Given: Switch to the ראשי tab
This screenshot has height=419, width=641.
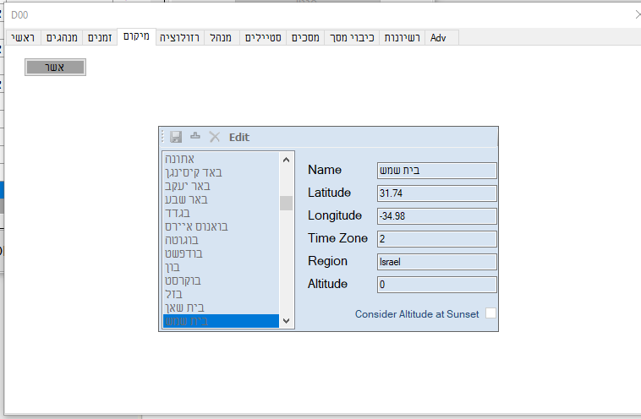Looking at the screenshot, I should click(x=23, y=38).
